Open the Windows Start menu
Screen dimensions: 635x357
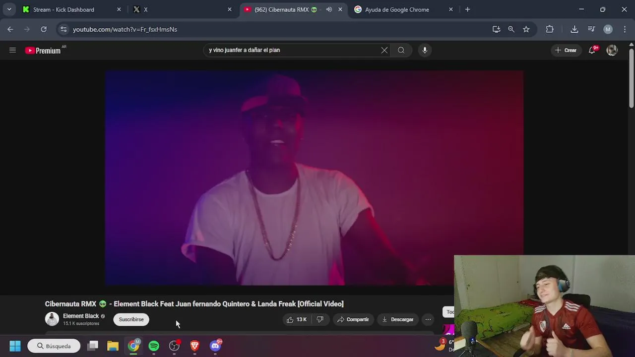click(15, 346)
